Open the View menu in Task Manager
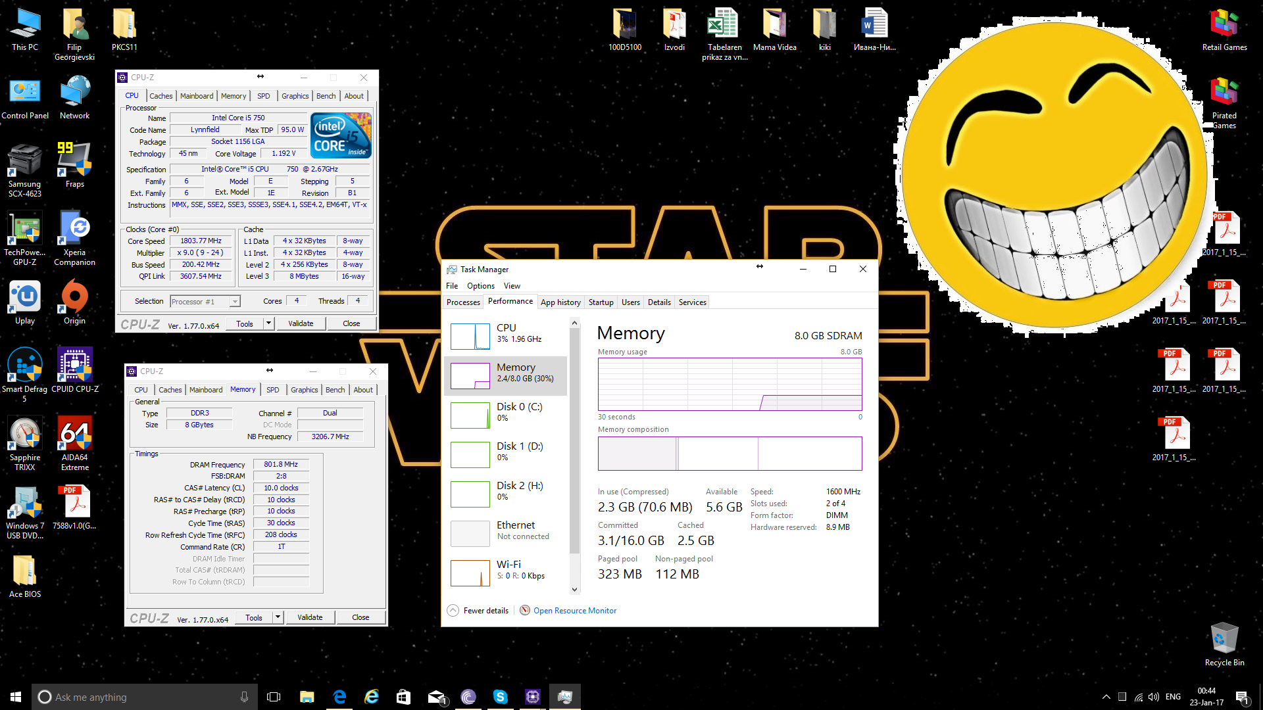This screenshot has height=710, width=1263. tap(512, 286)
